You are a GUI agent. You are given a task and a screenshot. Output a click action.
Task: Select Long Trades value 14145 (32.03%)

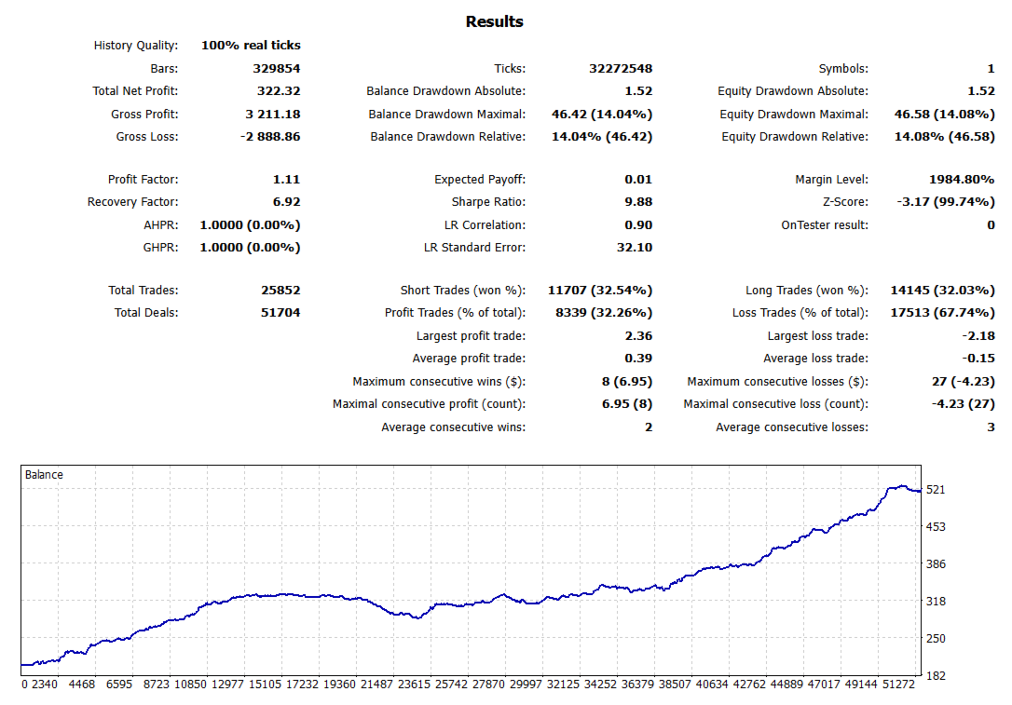click(942, 291)
